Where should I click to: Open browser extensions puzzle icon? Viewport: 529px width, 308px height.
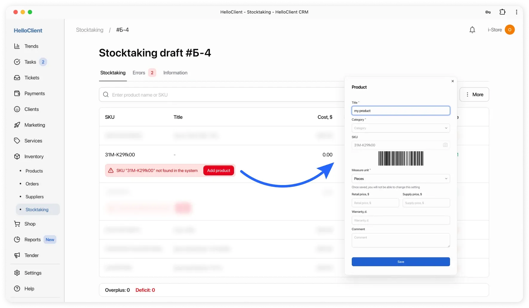tap(502, 12)
